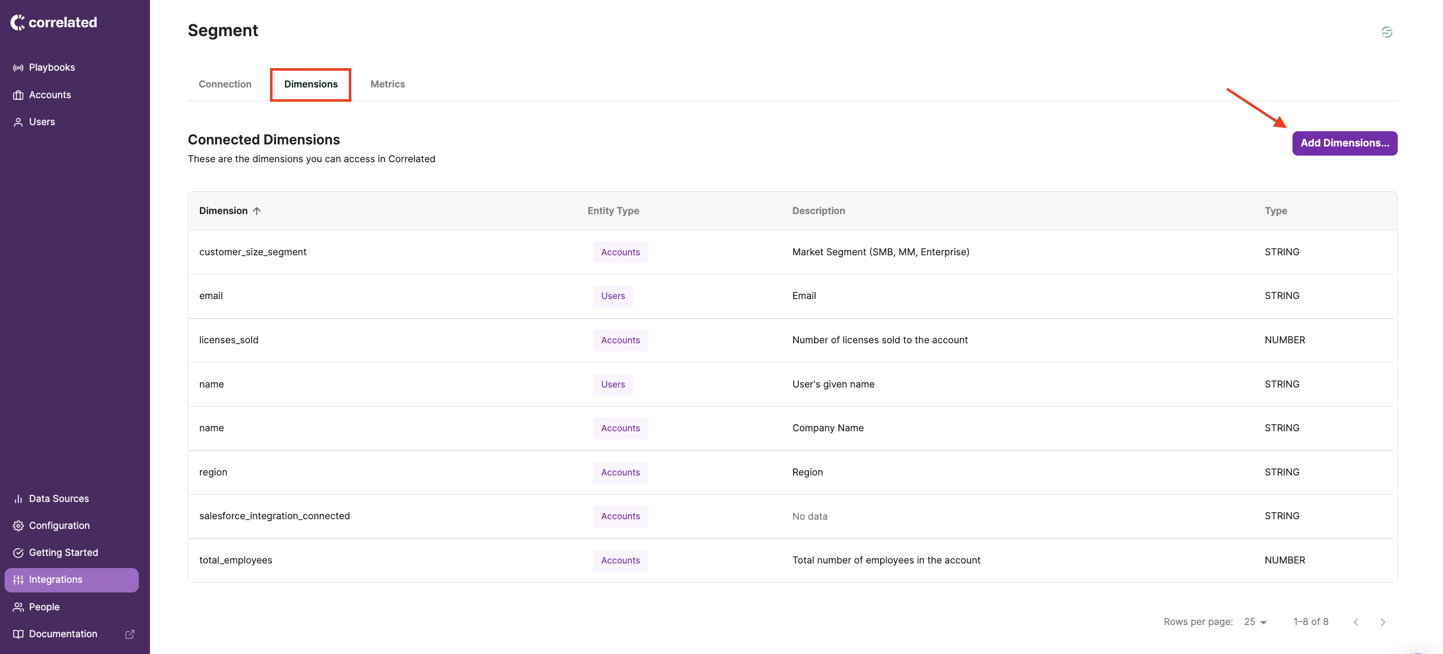
Task: Open the Documentation external link icon
Action: [130, 634]
